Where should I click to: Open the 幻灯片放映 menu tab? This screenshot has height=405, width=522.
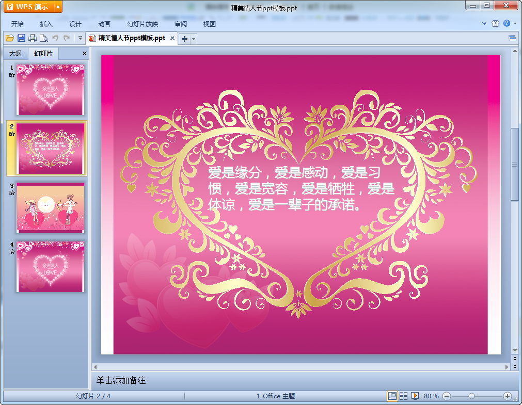click(x=143, y=24)
